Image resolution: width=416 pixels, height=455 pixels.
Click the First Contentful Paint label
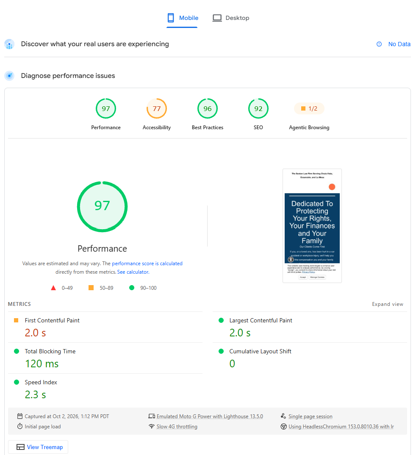pos(52,320)
